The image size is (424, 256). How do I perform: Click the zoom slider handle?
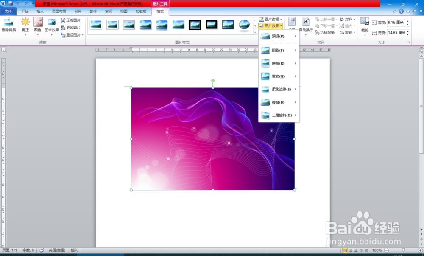coord(403,250)
